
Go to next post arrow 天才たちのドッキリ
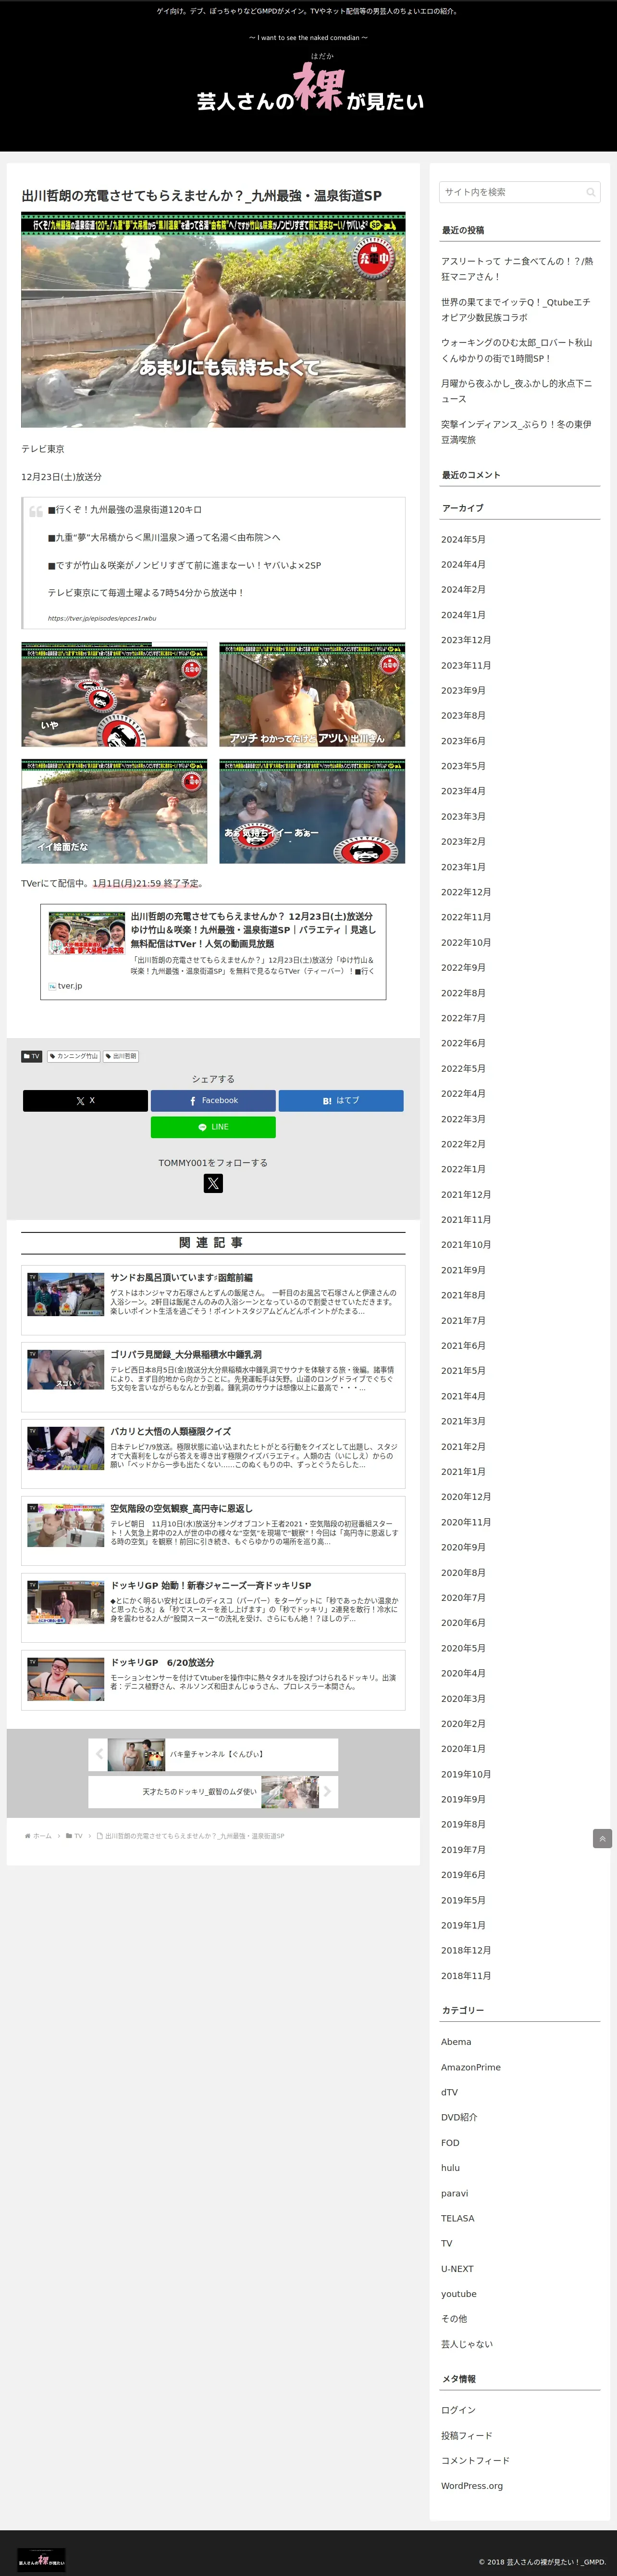327,1792
